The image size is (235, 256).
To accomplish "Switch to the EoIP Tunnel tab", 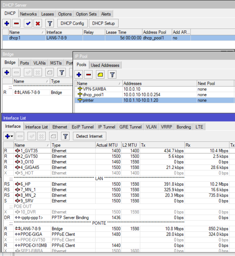I will click(x=82, y=127).
